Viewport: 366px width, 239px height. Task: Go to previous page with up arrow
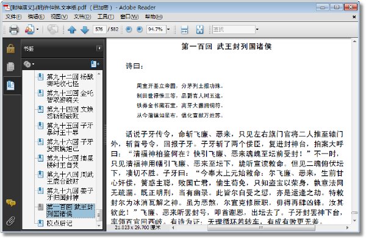(72, 29)
